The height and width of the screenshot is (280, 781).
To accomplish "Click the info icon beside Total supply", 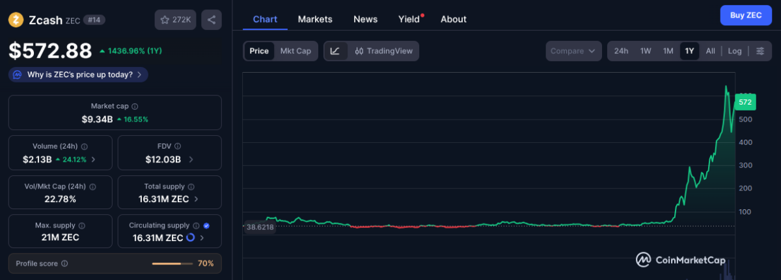I will [192, 187].
